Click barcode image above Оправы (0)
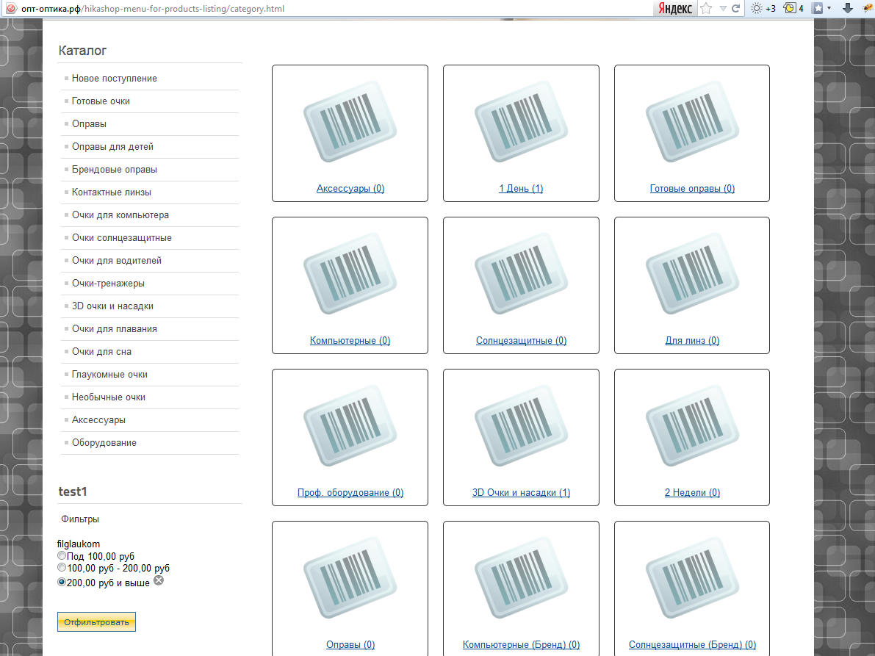Screen dimensions: 875x656 pos(350,578)
